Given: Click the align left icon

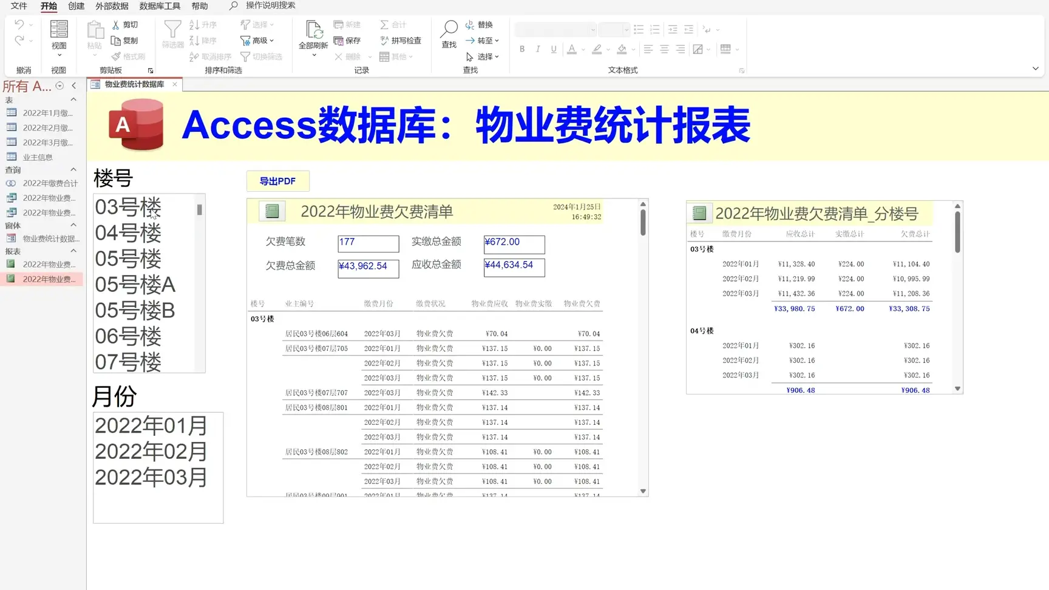Looking at the screenshot, I should [x=648, y=49].
